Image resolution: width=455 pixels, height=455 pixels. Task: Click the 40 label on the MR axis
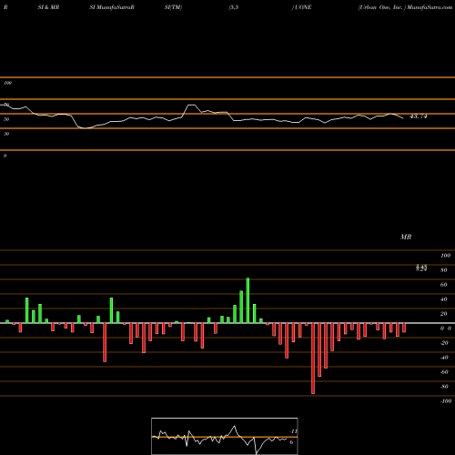pos(444,299)
